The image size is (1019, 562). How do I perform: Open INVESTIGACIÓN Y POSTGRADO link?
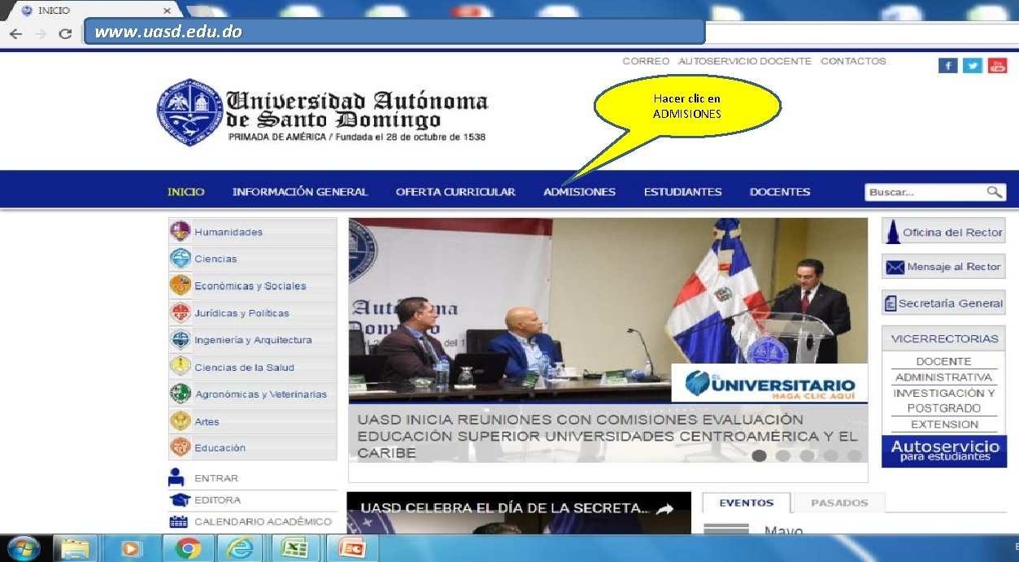(x=943, y=400)
